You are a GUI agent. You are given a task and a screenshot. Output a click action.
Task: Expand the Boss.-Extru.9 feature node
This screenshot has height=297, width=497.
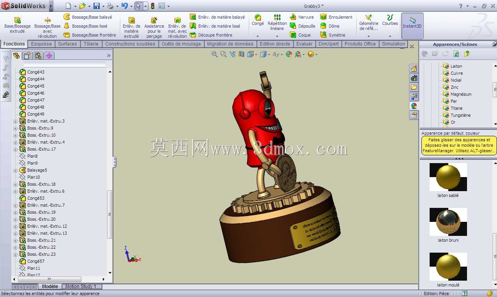coord(16,128)
